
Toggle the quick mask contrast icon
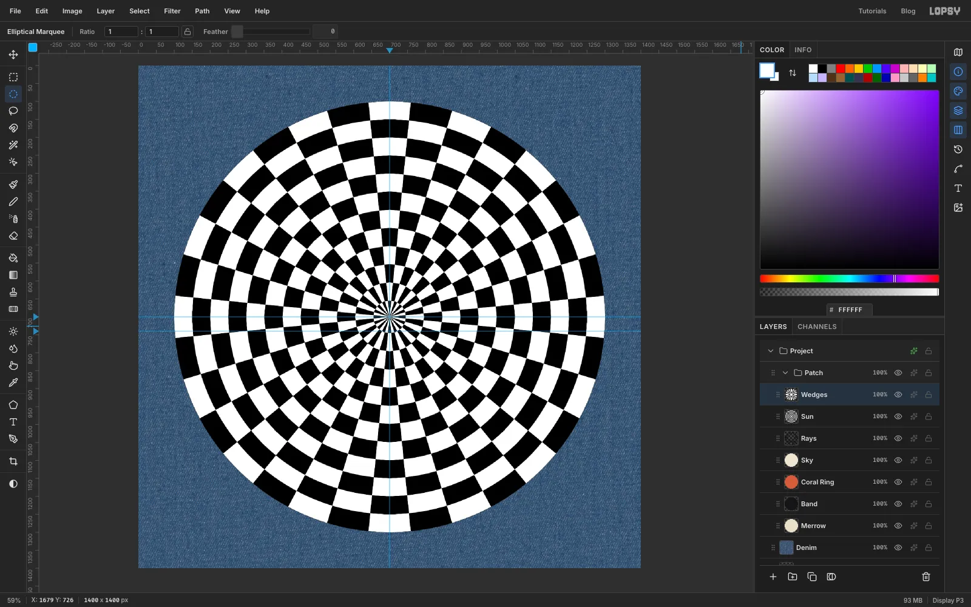point(13,484)
